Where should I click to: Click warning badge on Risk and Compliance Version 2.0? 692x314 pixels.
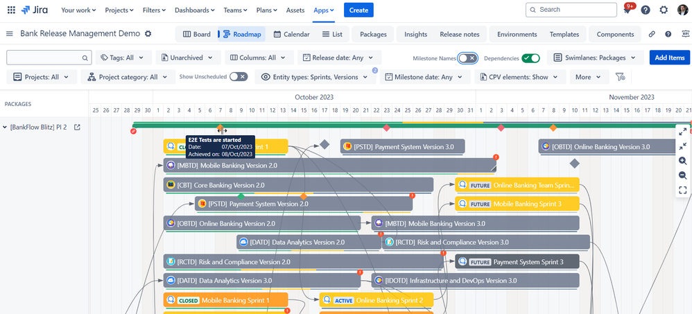pyautogui.click(x=444, y=253)
